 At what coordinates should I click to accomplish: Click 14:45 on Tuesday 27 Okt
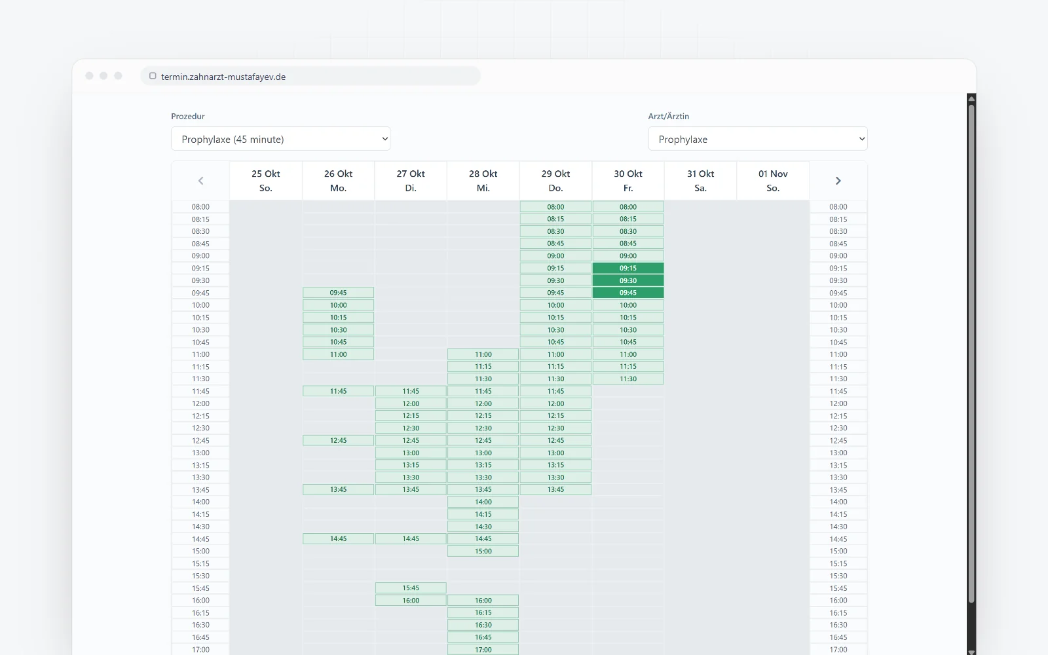[411, 538]
